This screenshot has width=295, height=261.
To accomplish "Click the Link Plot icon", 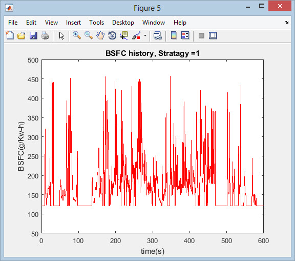I will pos(157,35).
